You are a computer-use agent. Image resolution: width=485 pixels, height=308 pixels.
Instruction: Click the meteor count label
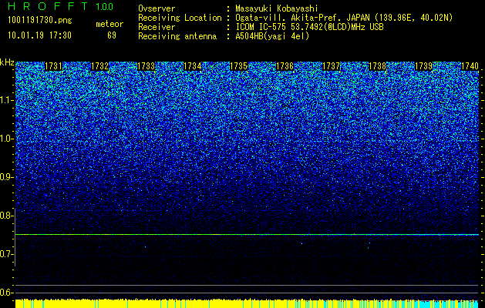pos(109,24)
